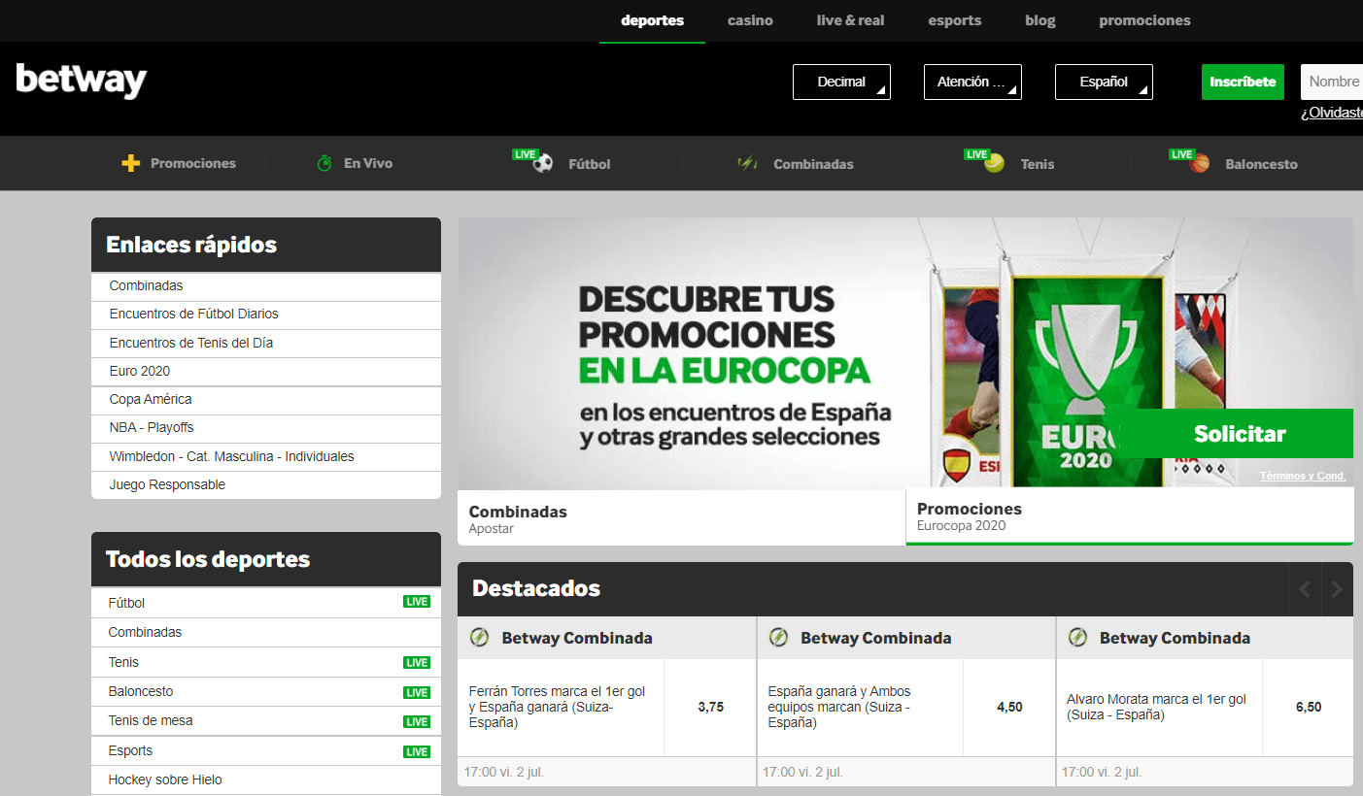Select Tenis in Todos los deportes
The width and height of the screenshot is (1363, 796).
[266, 662]
